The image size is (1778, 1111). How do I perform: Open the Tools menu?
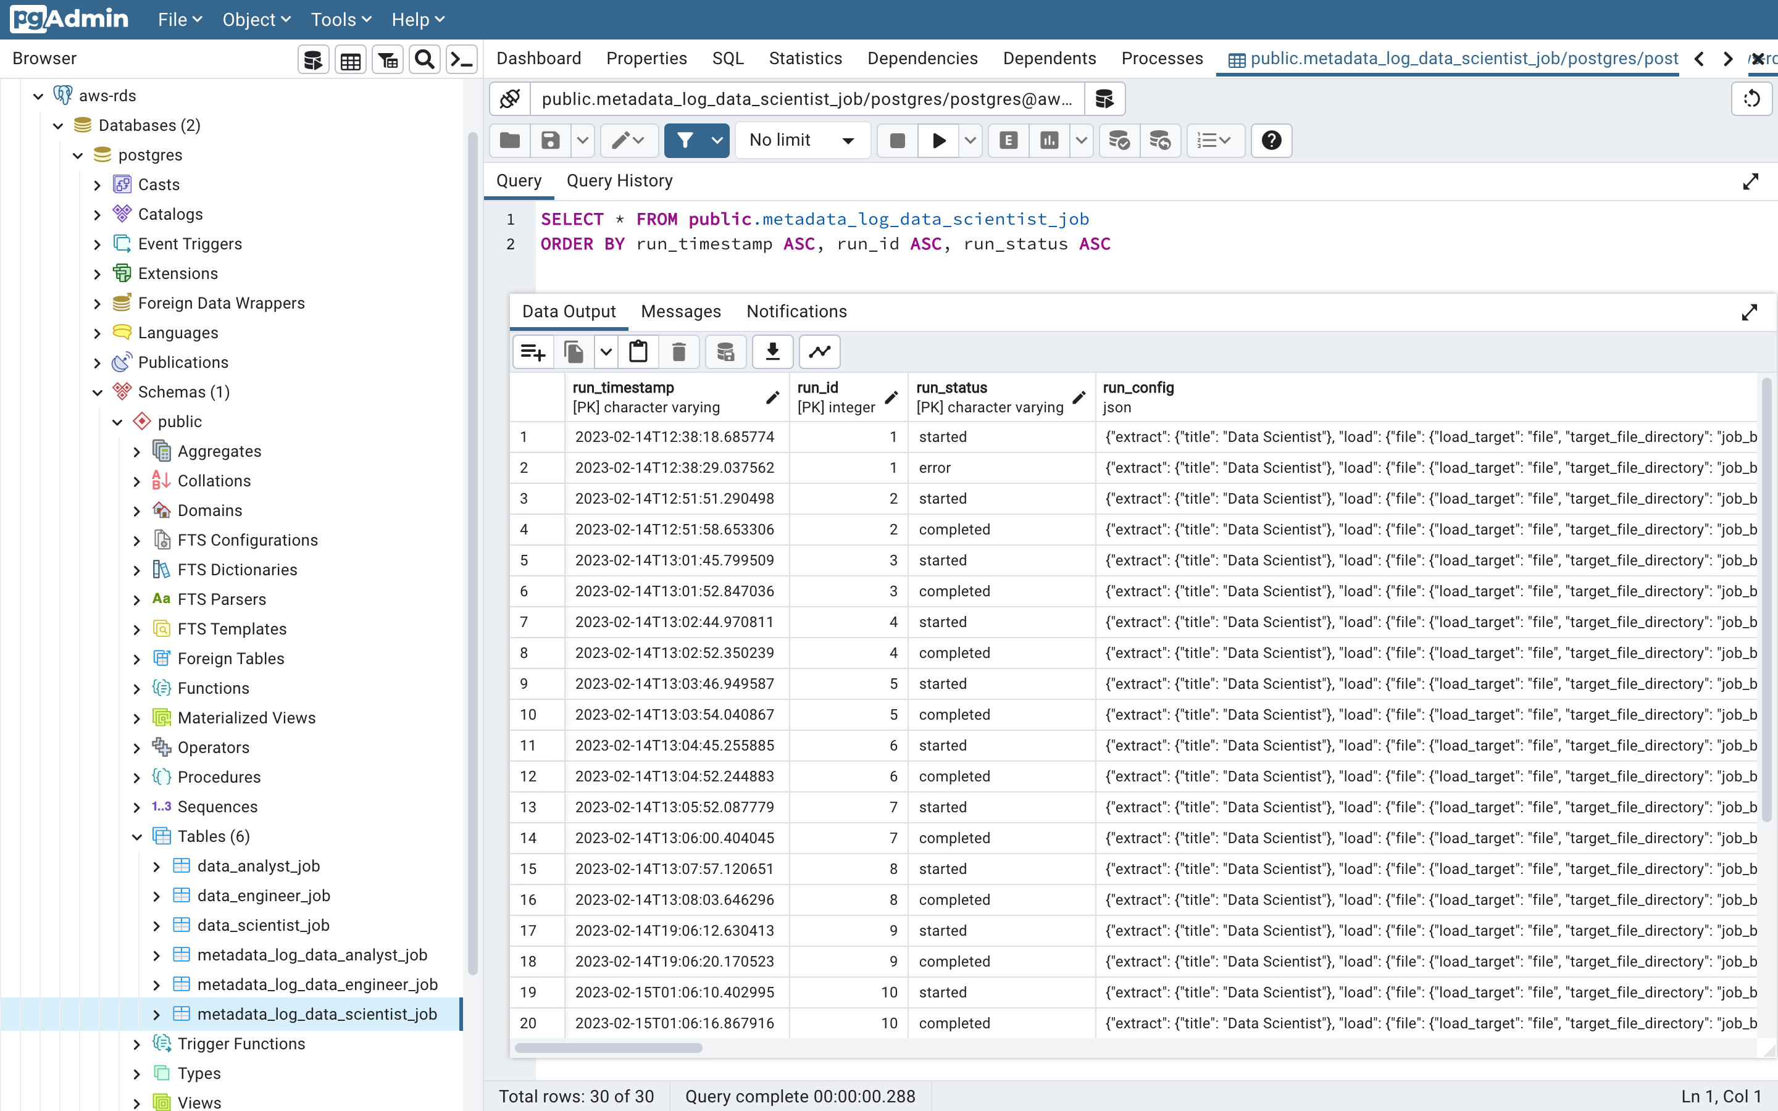[341, 20]
